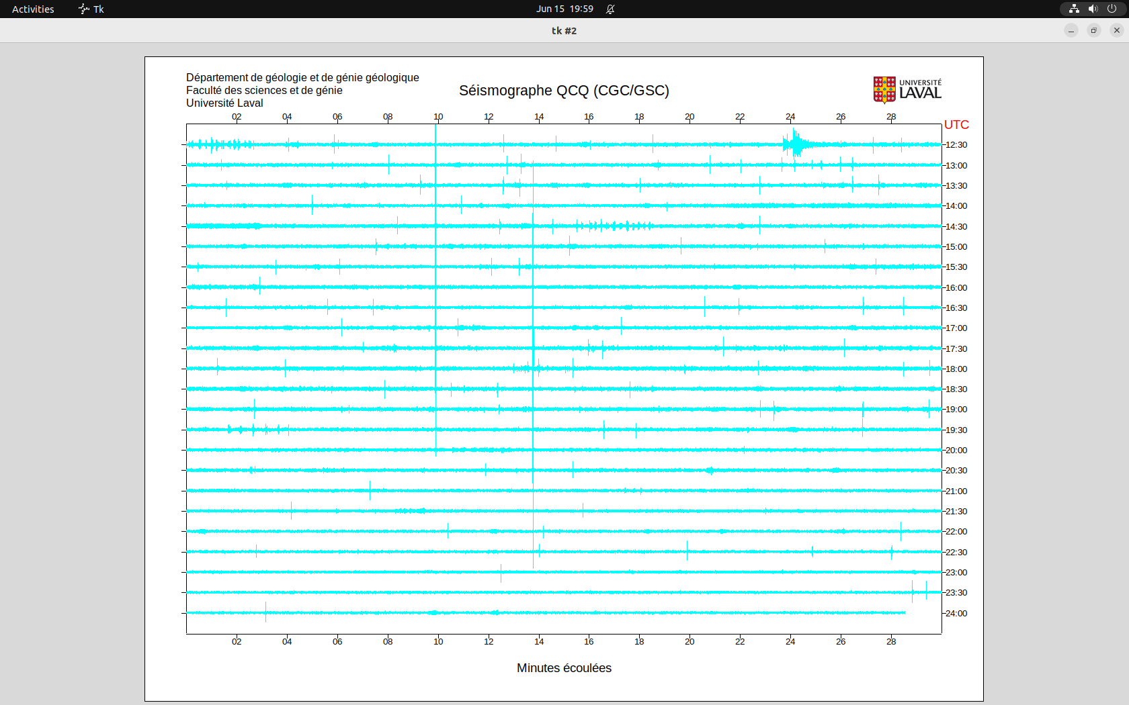The width and height of the screenshot is (1129, 705).
Task: Click the bottom axis 28 minute label
Action: point(891,642)
